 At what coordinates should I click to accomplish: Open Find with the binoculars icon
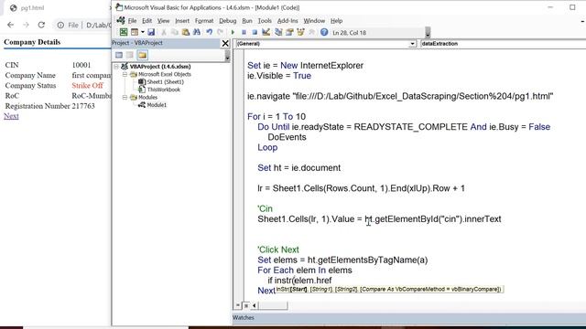click(x=197, y=33)
